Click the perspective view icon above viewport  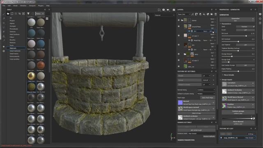[x=159, y=10]
